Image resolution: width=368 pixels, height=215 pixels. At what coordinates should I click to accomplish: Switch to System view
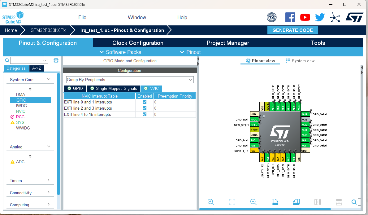pos(300,61)
